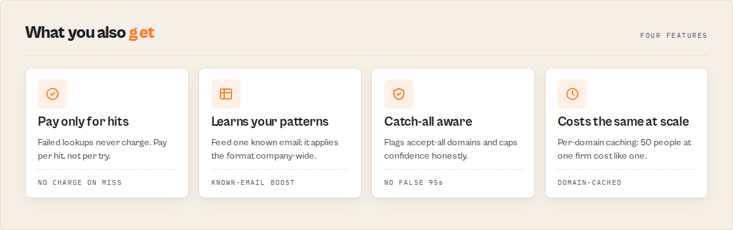Click the table layout icon above Learns your patterns
This screenshot has height=230, width=733.
(226, 94)
